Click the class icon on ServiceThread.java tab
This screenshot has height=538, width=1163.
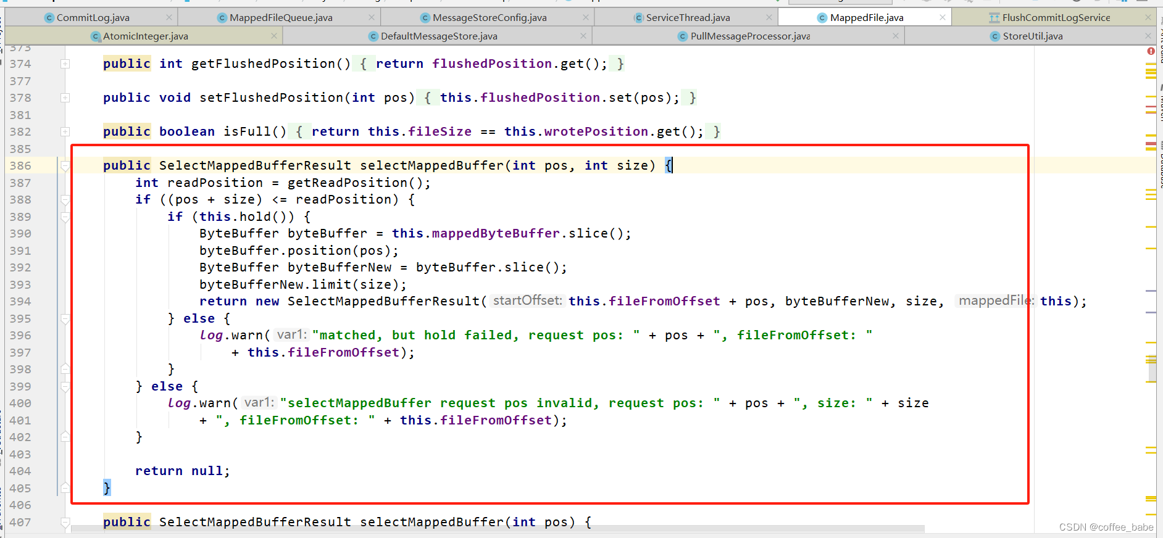(639, 18)
